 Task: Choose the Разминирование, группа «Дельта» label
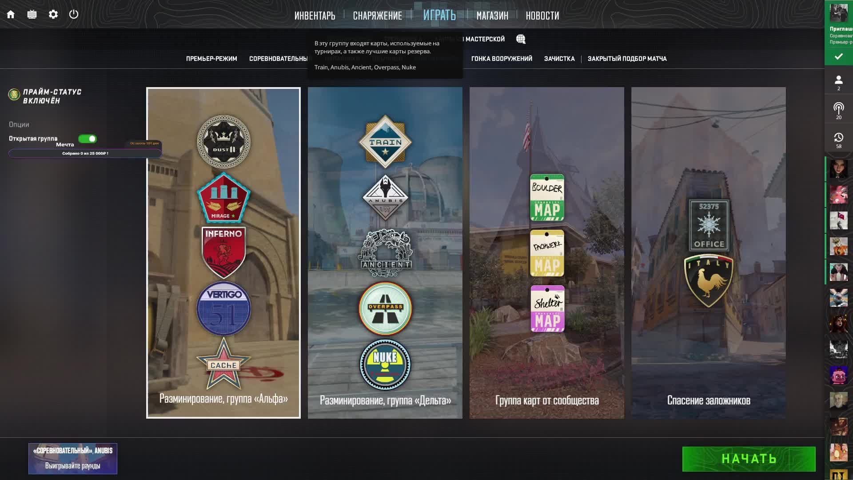tap(385, 400)
